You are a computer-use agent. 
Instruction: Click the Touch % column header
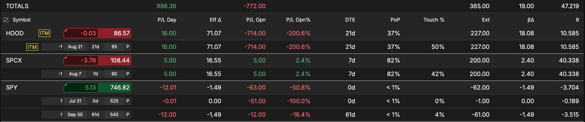(x=434, y=20)
